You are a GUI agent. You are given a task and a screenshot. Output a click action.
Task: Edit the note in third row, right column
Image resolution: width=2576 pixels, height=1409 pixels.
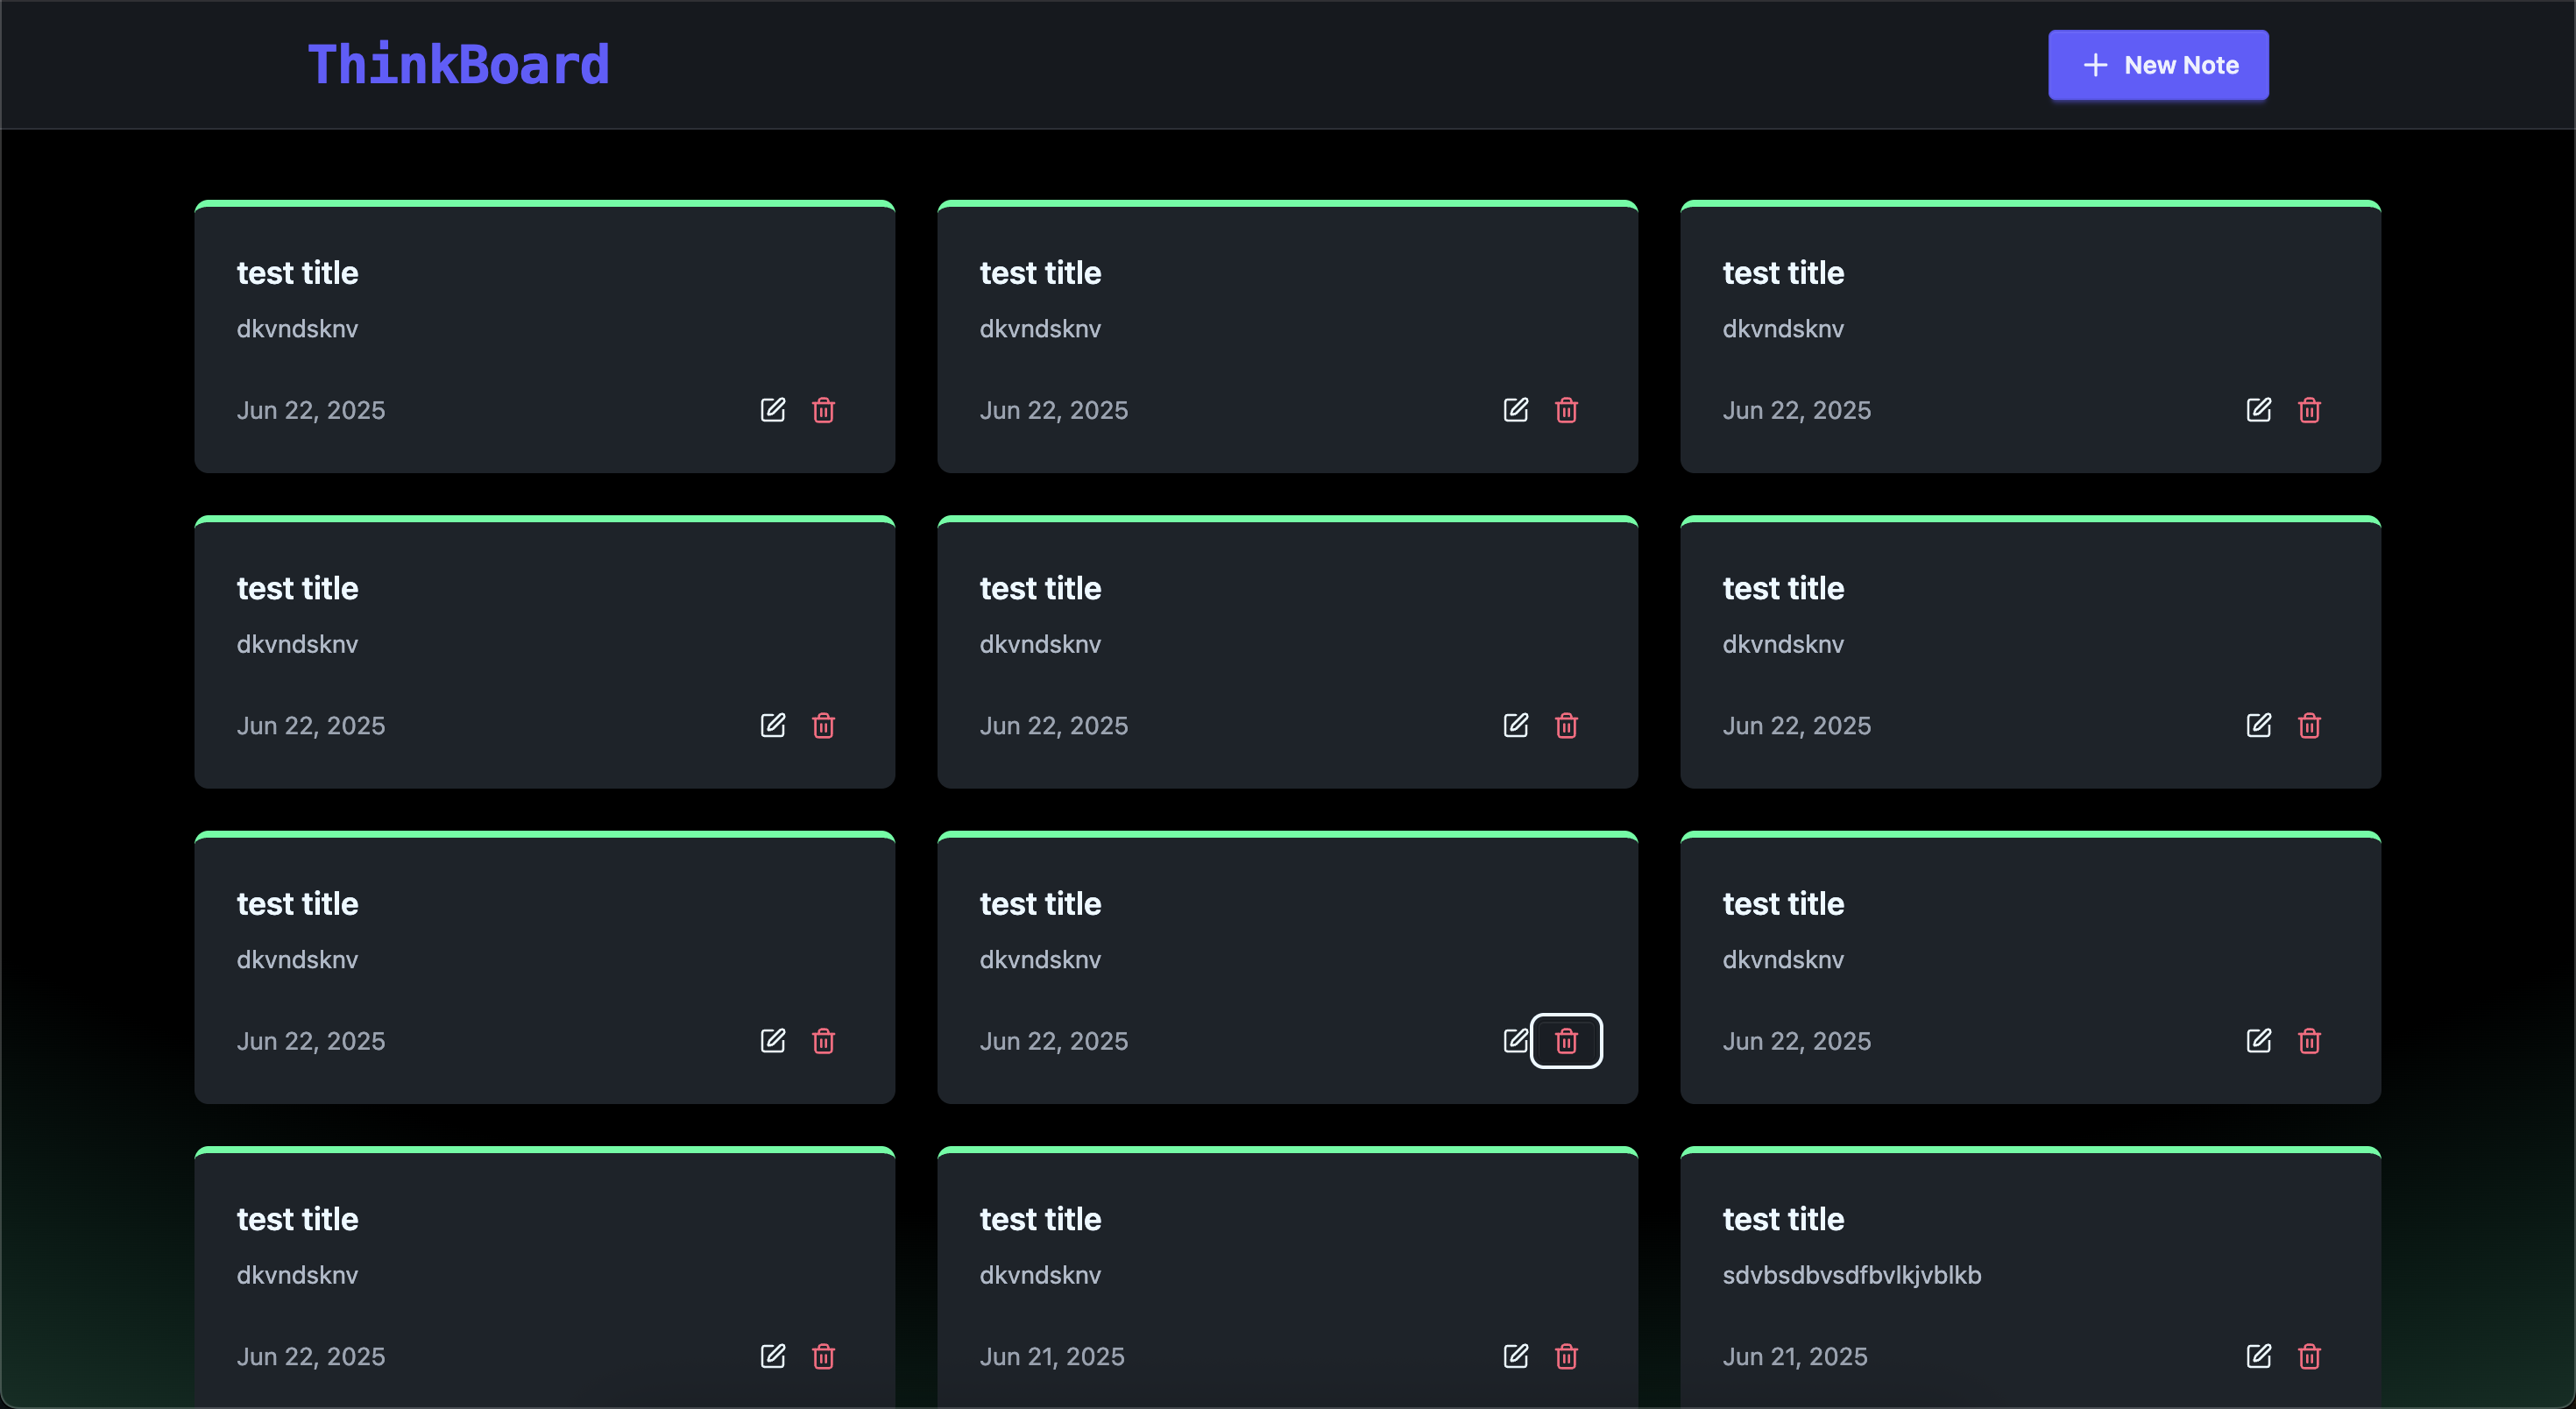pos(2259,1041)
